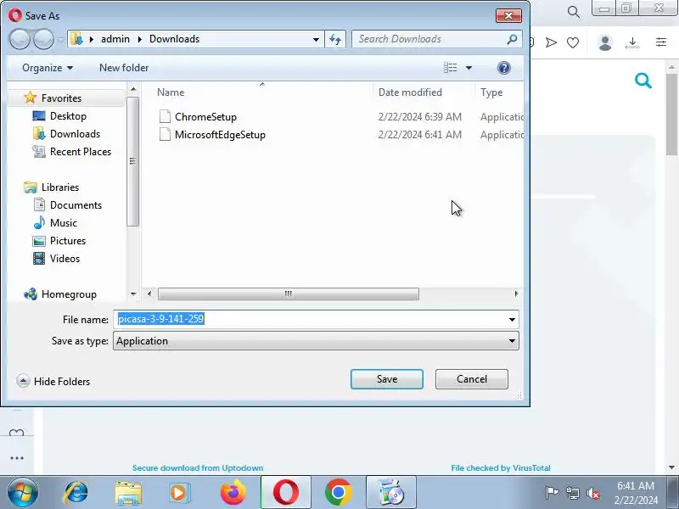679x509 pixels.
Task: Select Favorites in navigation pane
Action: click(61, 98)
